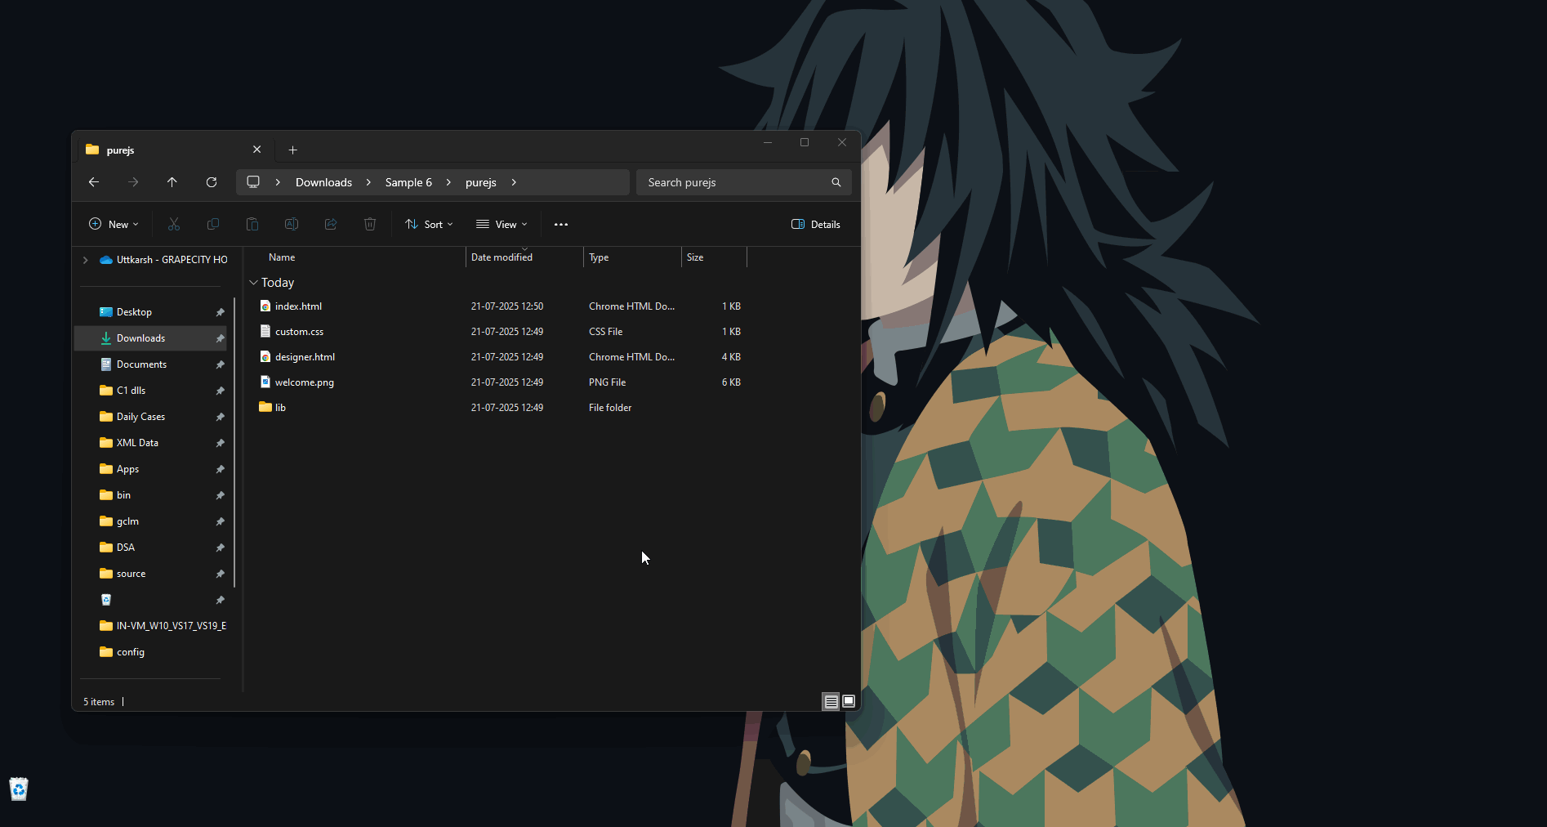Click the Cut scissors icon

tap(174, 224)
